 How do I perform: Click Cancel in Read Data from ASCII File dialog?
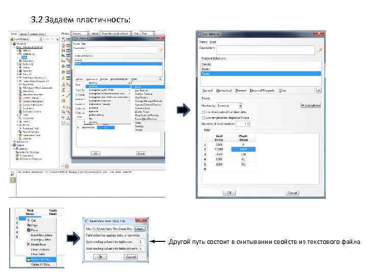click(130, 257)
